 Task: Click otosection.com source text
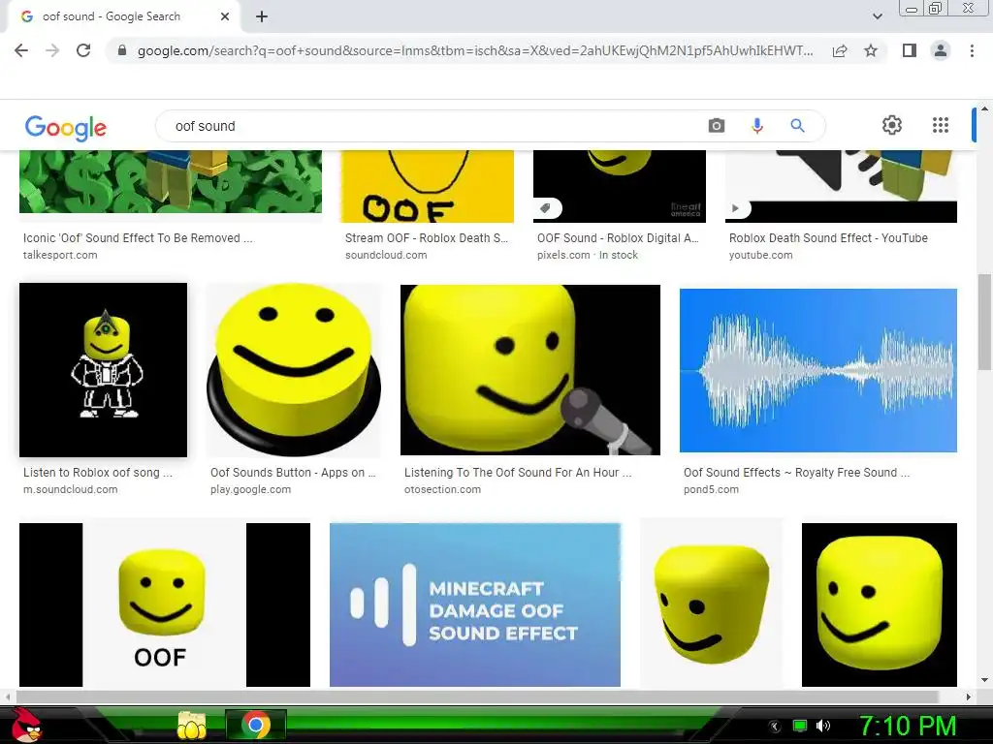pos(442,489)
